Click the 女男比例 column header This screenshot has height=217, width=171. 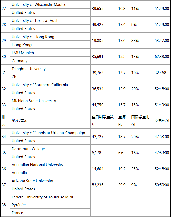162,121
